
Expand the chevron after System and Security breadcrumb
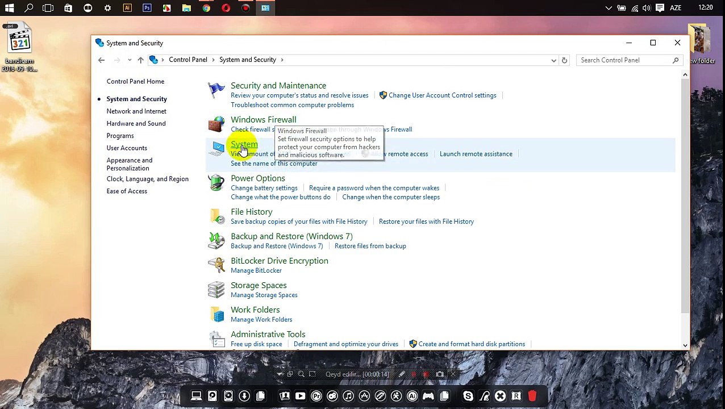[x=282, y=60]
